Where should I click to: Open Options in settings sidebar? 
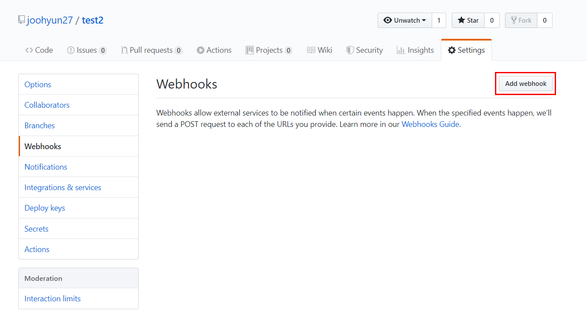[78, 85]
